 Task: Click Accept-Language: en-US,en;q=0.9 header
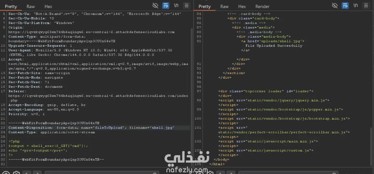[44, 109]
